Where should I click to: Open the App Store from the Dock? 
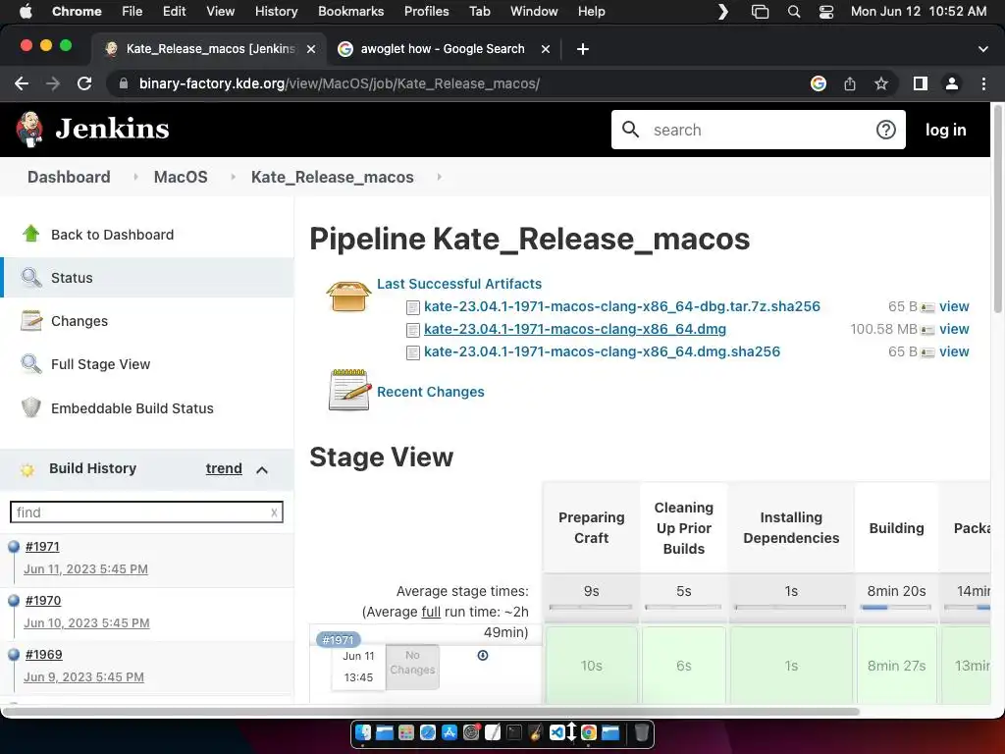click(x=450, y=732)
